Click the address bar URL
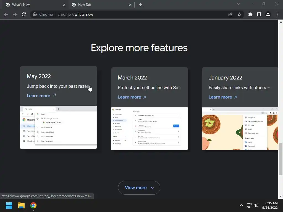This screenshot has width=283, height=212. pos(75,14)
